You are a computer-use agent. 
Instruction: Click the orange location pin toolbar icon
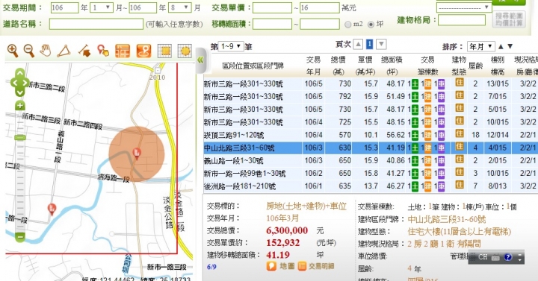(143, 51)
